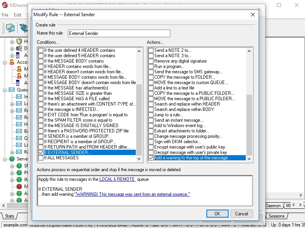Screen dimensions: 305x228
Task: Confirm the rule with OK button
Action: pyautogui.click(x=218, y=214)
